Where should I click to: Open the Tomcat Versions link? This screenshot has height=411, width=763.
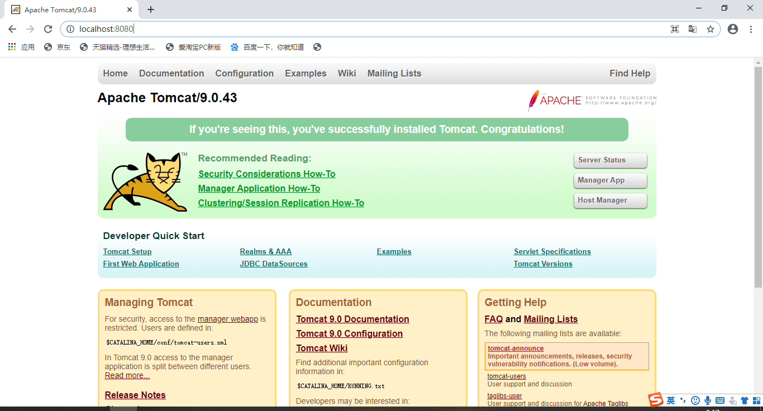click(x=543, y=264)
